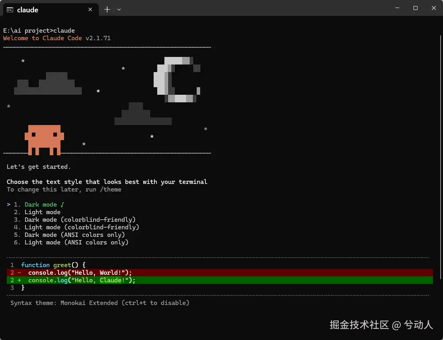Minimize the terminal window
The width and height of the screenshot is (443, 340).
tap(397, 8)
